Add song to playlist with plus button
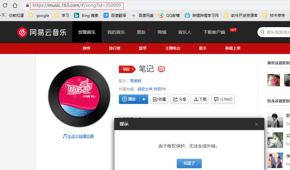The image size is (290, 170). [x=144, y=99]
